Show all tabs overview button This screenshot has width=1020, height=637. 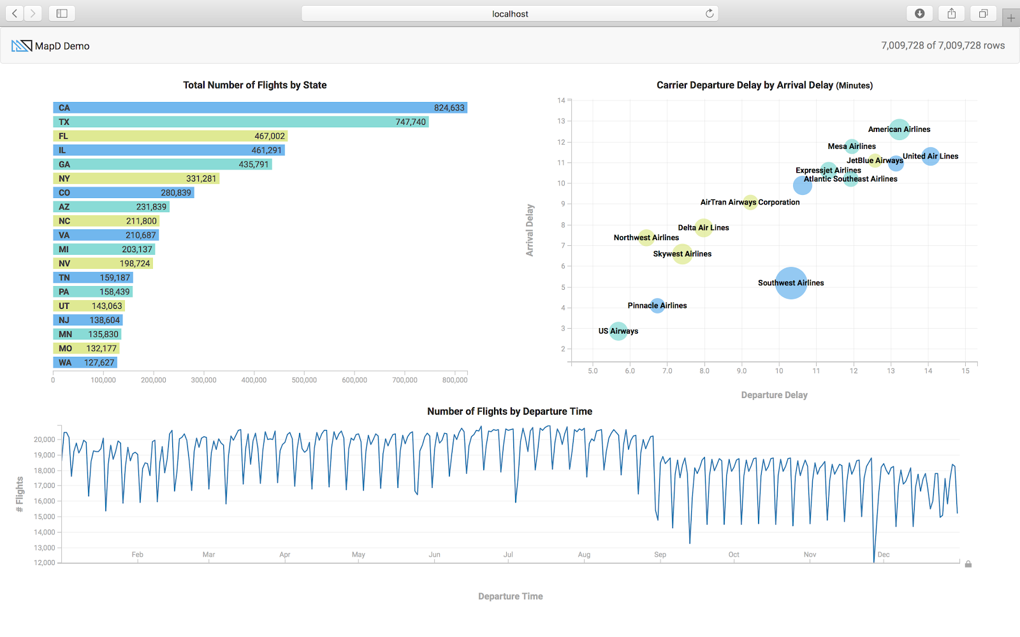(983, 13)
